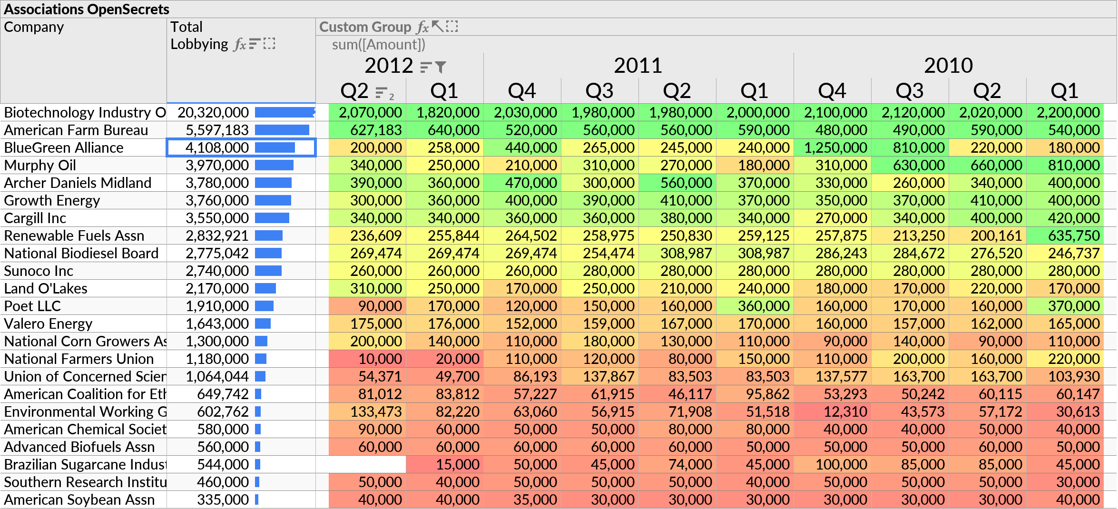Click the marquee selection icon next to Total Lobbying

click(x=270, y=44)
